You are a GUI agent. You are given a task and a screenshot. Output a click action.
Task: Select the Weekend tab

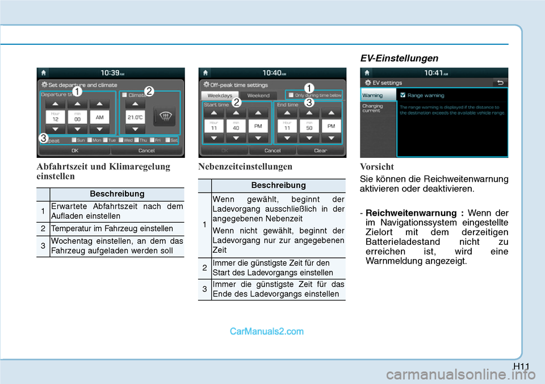click(258, 95)
